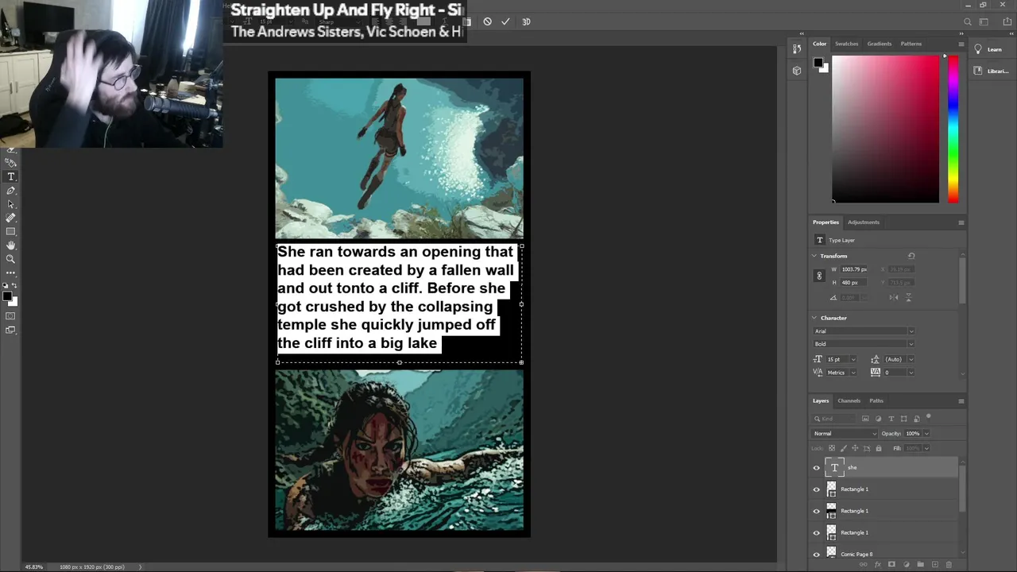Toggle Quick Mask mode
Image resolution: width=1017 pixels, height=572 pixels.
pos(10,315)
